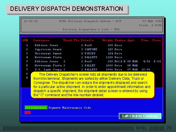The height and width of the screenshot is (132, 176).
Task: Click weight value 2100
Action: tap(109, 57)
